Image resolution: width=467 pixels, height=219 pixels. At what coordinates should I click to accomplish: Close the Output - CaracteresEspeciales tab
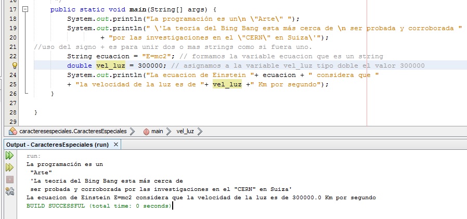pyautogui.click(x=115, y=144)
